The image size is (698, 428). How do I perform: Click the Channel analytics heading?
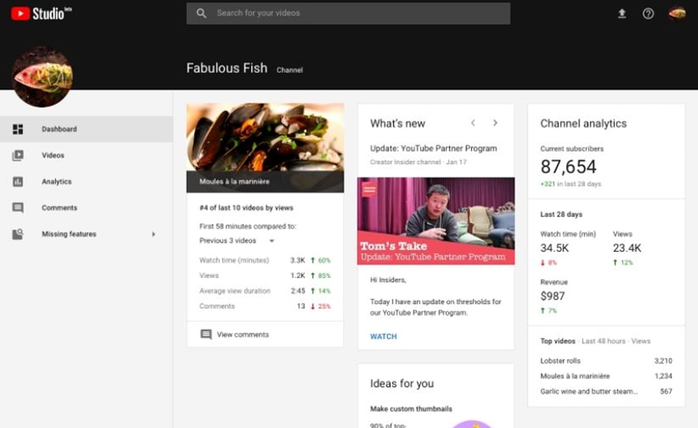point(583,124)
